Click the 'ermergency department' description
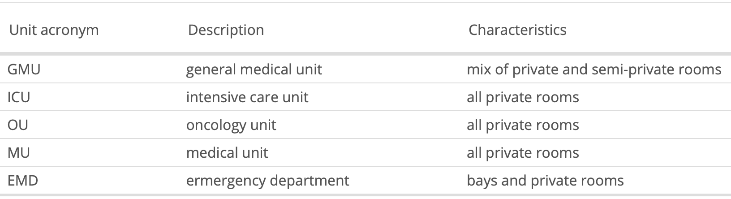The image size is (731, 199). [267, 181]
